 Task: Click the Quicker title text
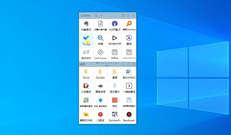point(86,16)
